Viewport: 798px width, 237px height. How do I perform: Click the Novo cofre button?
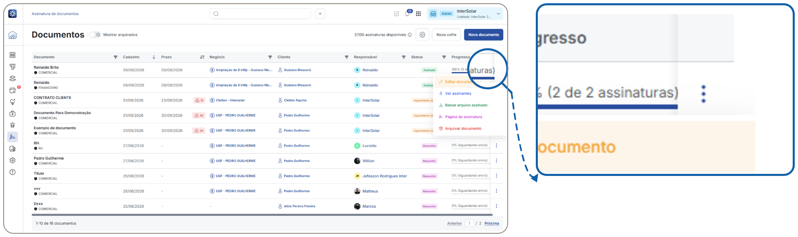pyautogui.click(x=446, y=35)
